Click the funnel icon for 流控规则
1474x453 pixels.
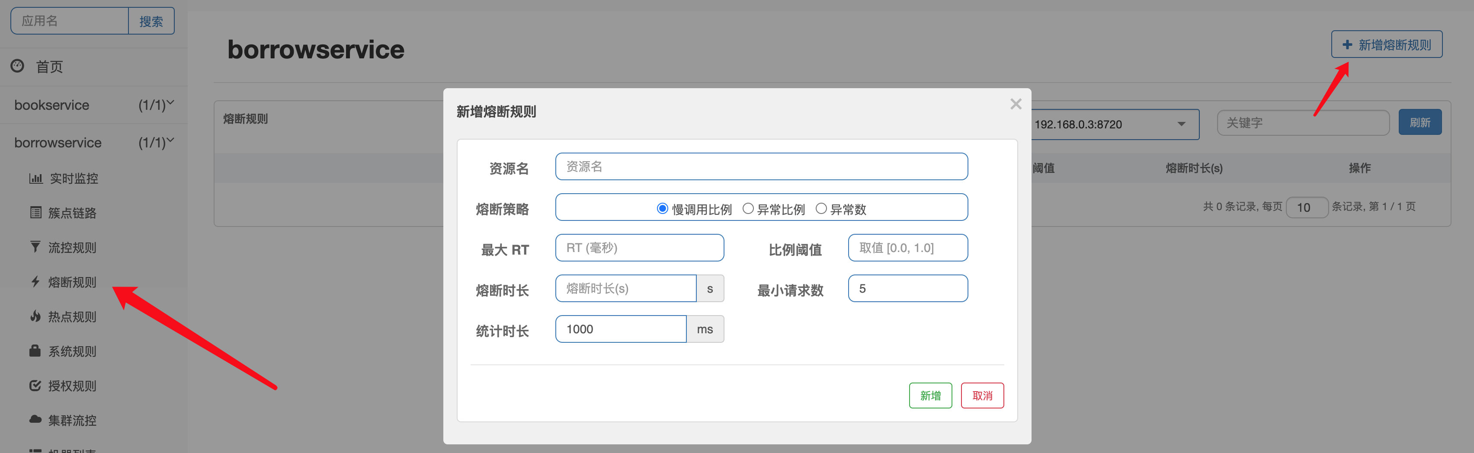tap(35, 247)
